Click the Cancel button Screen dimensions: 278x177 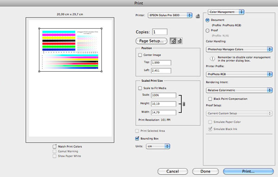(172, 171)
